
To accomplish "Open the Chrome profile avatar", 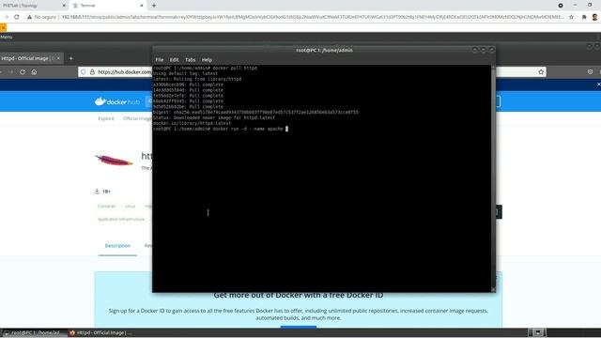I will pos(594,17).
